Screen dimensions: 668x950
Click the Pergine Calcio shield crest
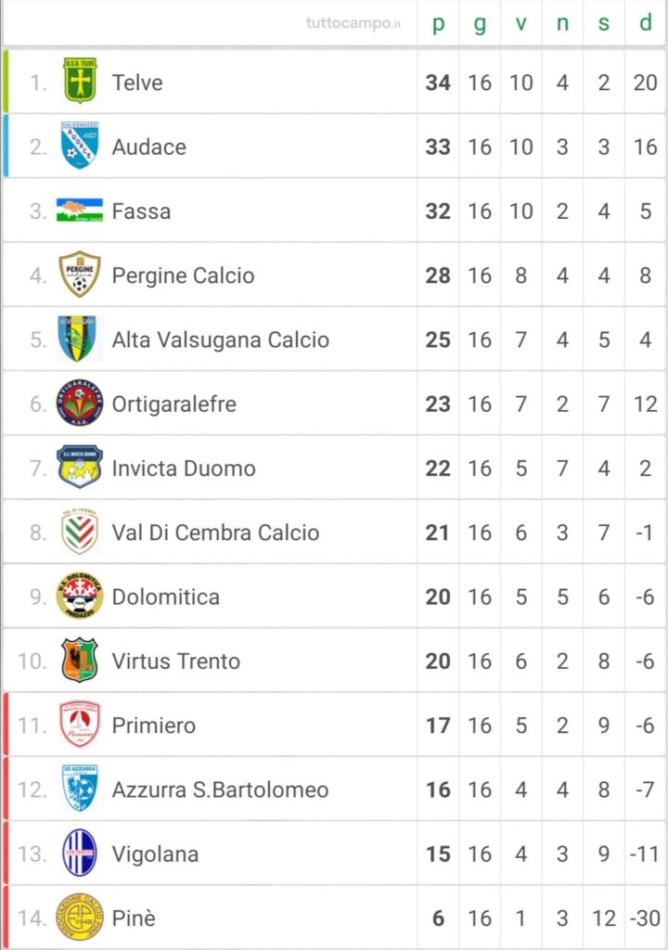coord(80,274)
